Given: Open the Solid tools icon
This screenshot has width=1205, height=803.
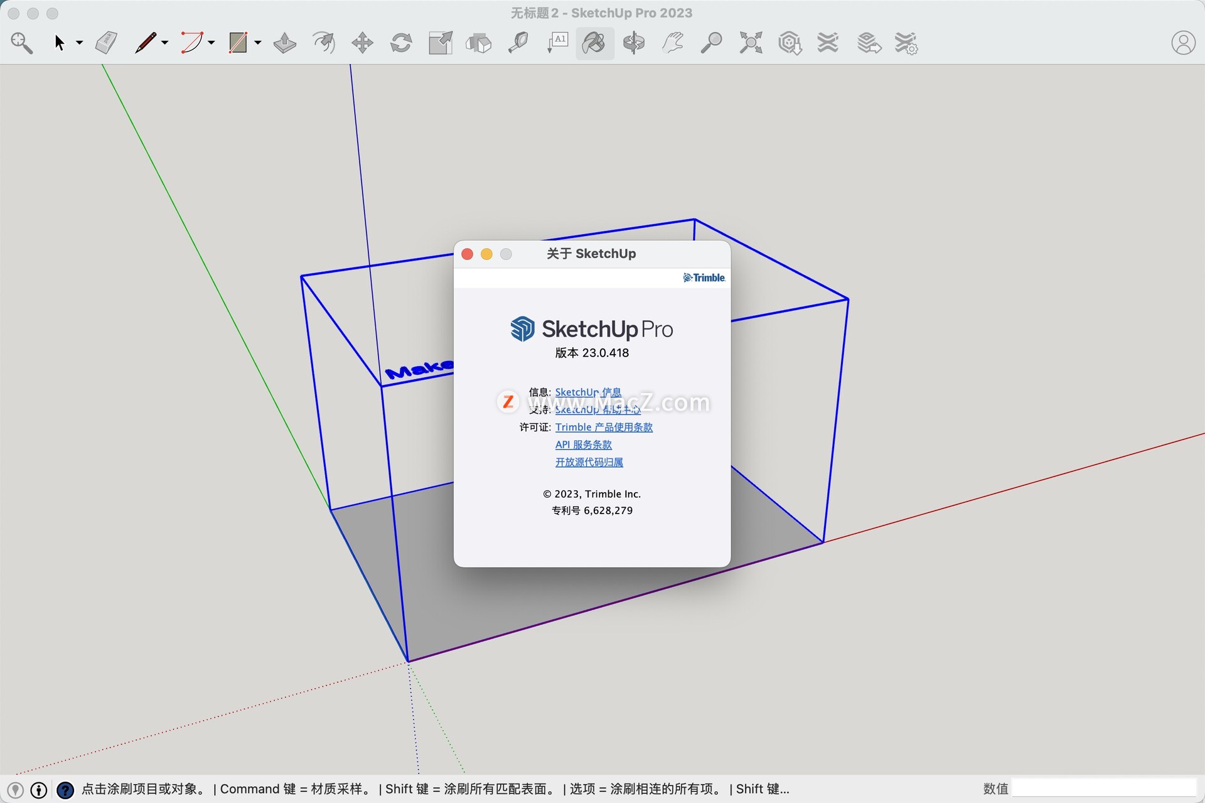Looking at the screenshot, I should [479, 43].
